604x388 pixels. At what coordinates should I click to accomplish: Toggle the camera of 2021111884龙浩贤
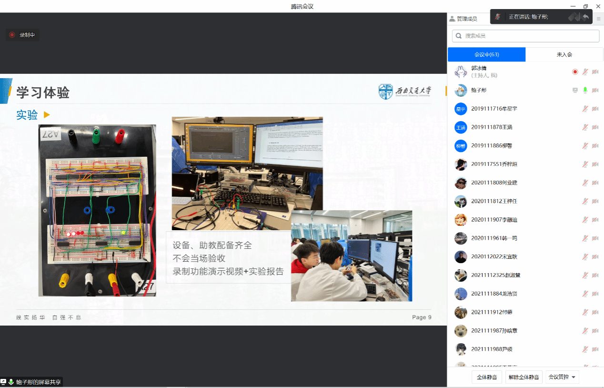click(x=595, y=294)
